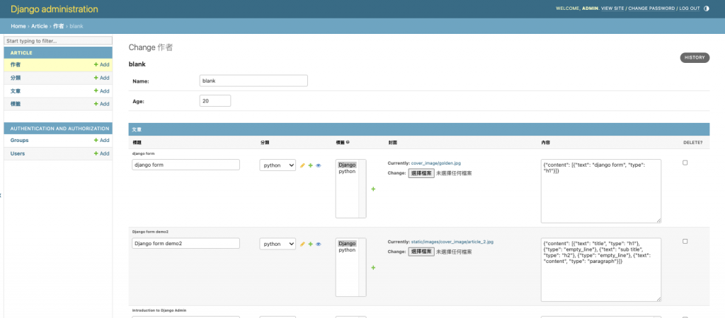This screenshot has width=725, height=318.
Task: Open the static/images/cover_image/article_2.jpg link
Action: click(x=452, y=242)
